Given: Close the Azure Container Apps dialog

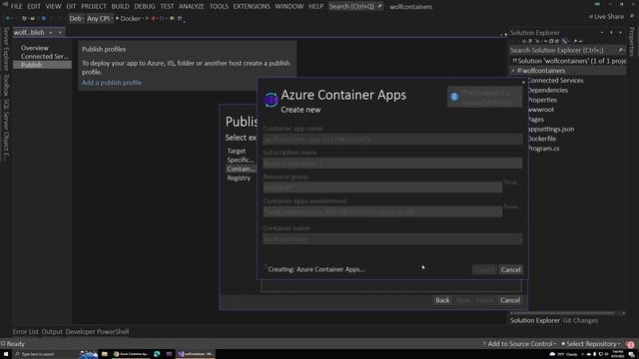Looking at the screenshot, I should point(523,82).
